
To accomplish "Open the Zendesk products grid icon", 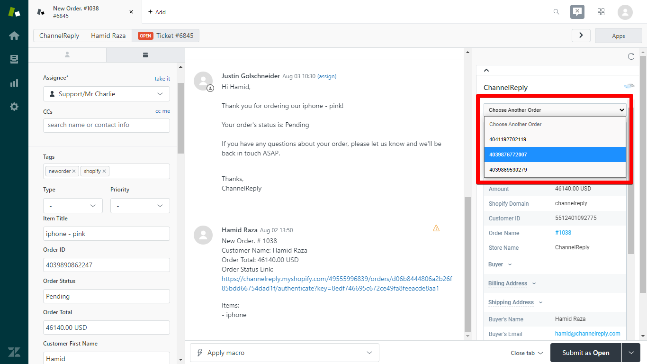I will click(601, 12).
